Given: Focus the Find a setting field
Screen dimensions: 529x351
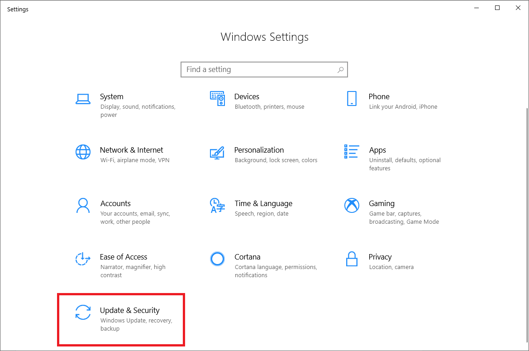Looking at the screenshot, I should pyautogui.click(x=264, y=70).
